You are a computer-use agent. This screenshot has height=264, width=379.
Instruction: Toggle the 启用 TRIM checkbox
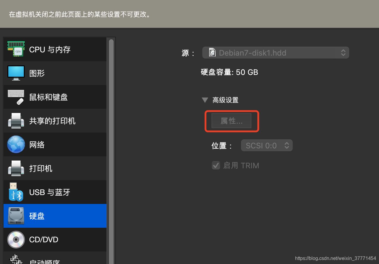[x=216, y=165]
